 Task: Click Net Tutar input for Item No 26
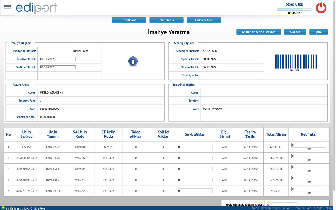click(x=309, y=145)
